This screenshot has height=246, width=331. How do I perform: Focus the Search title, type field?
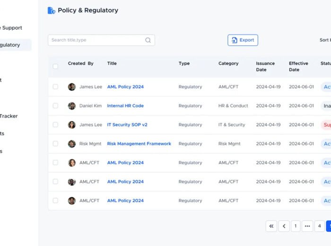(101, 40)
